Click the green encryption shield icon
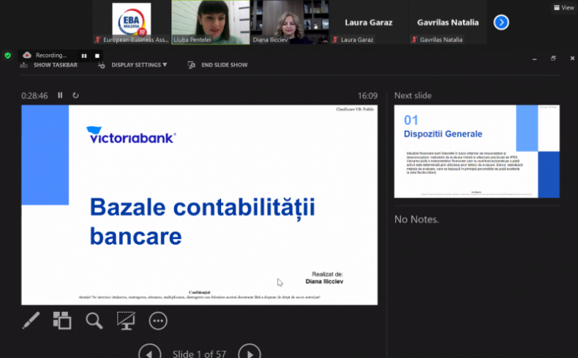Screen dimensions: 578x358 [x=8, y=56]
